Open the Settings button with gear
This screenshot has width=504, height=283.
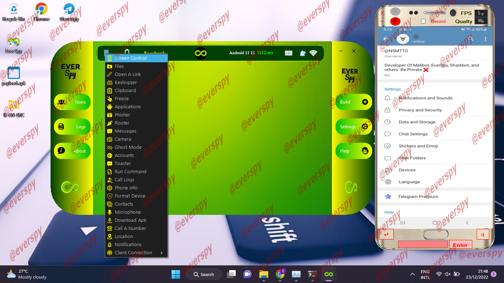[354, 127]
